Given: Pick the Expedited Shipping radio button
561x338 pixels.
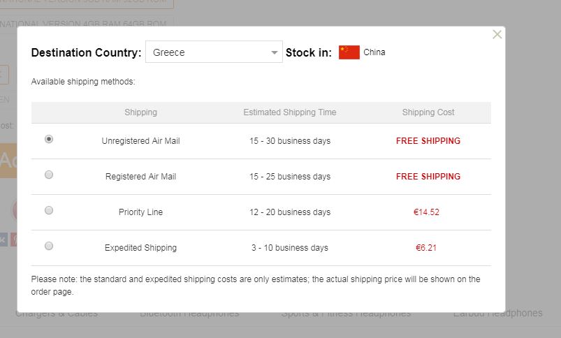Looking at the screenshot, I should pyautogui.click(x=49, y=246).
